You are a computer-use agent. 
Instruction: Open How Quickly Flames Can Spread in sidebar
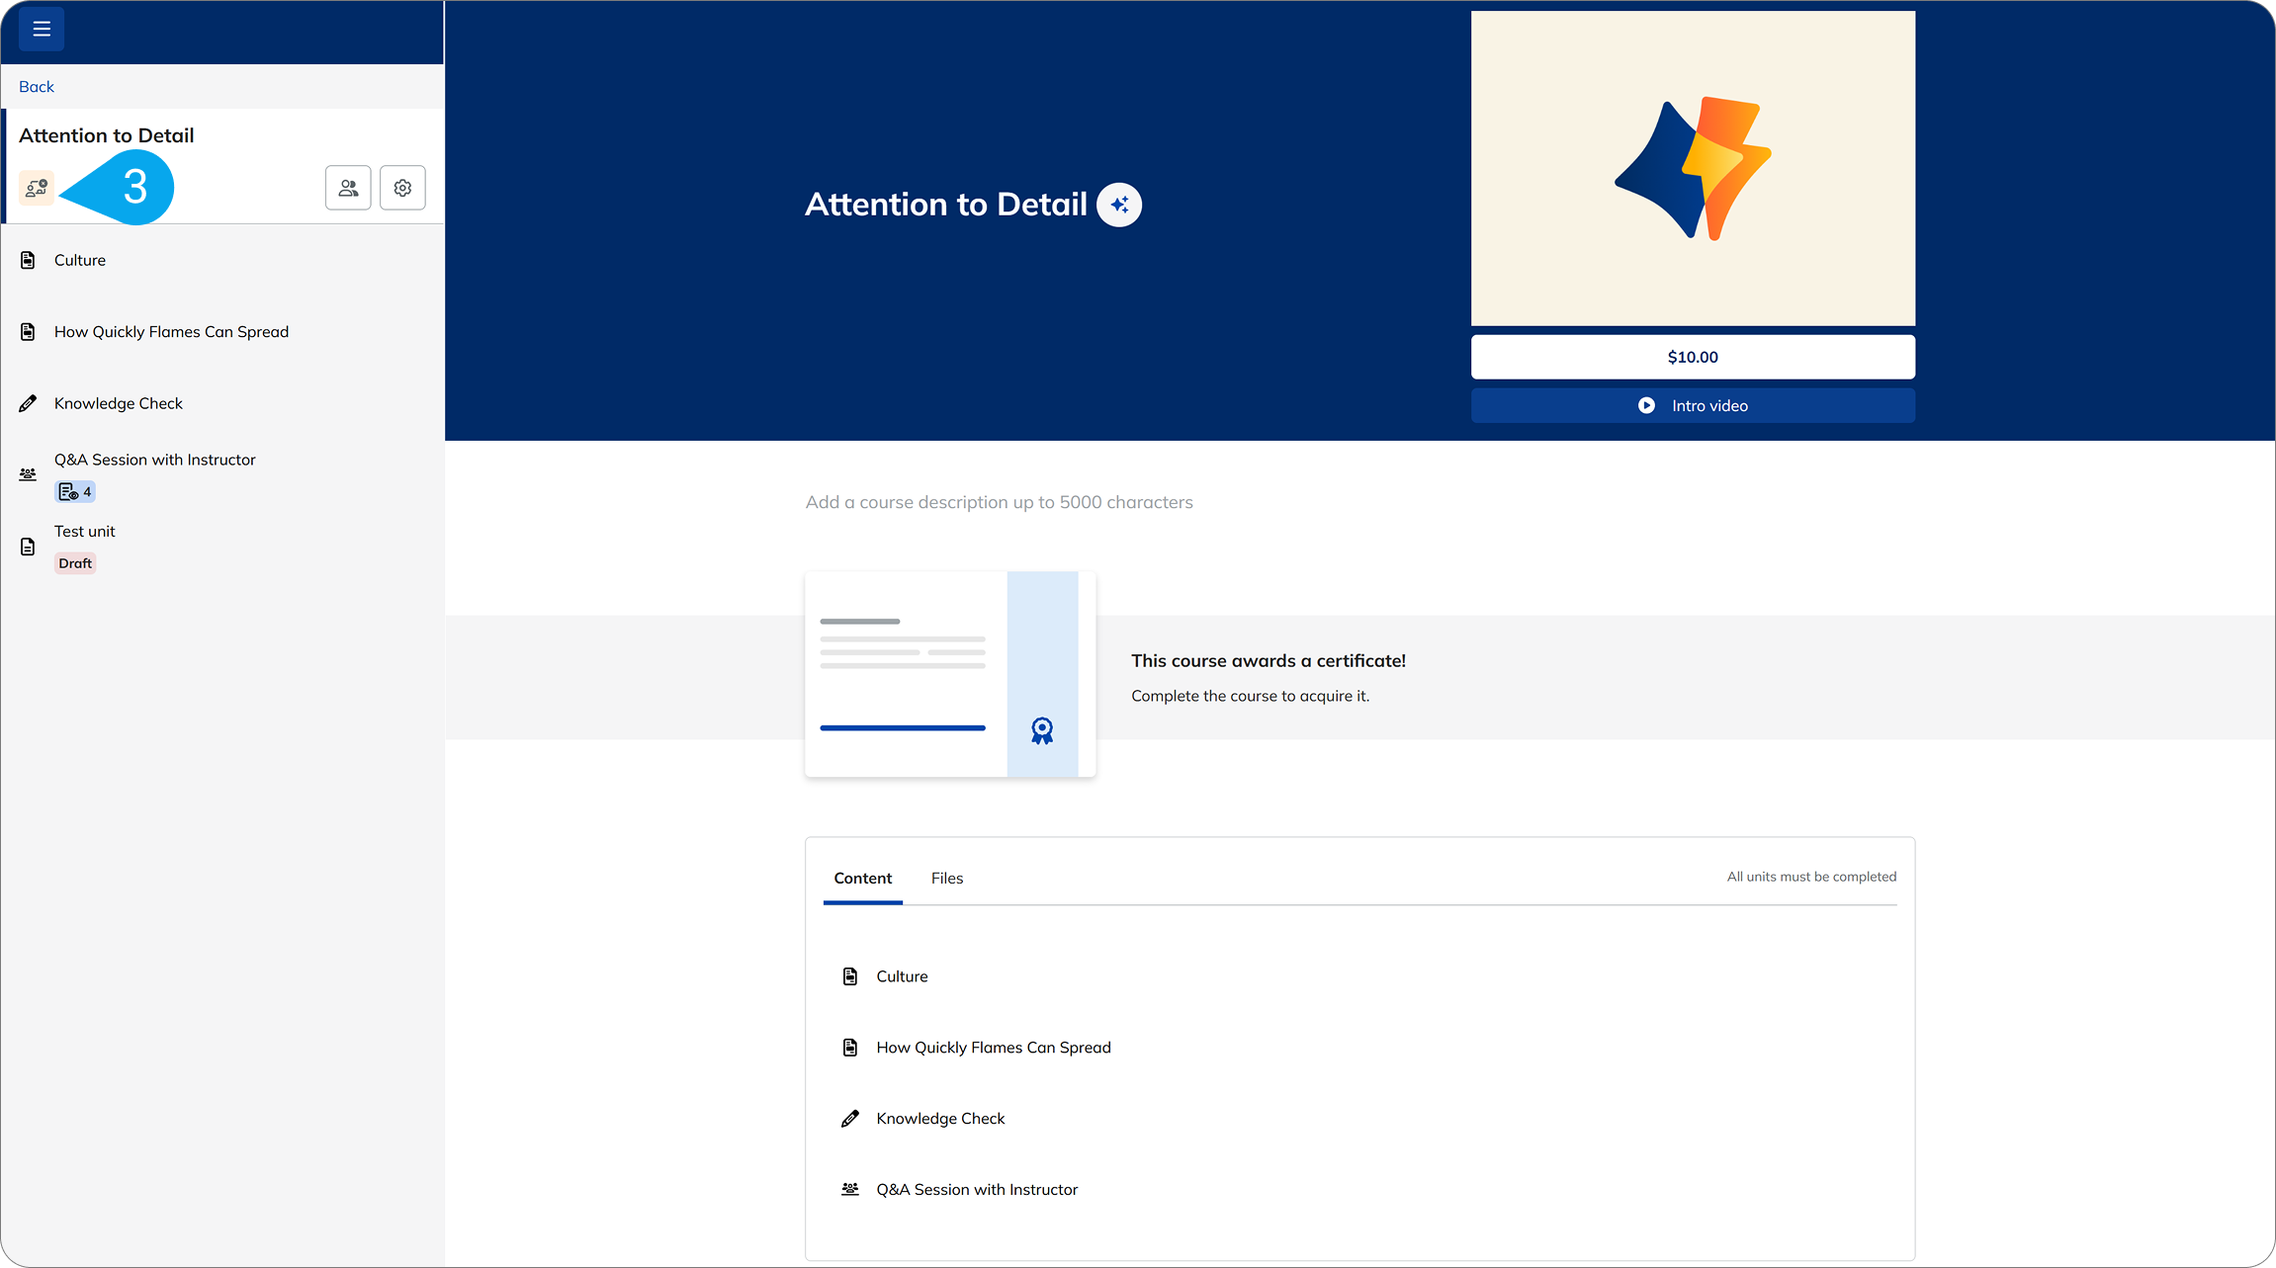tap(171, 332)
